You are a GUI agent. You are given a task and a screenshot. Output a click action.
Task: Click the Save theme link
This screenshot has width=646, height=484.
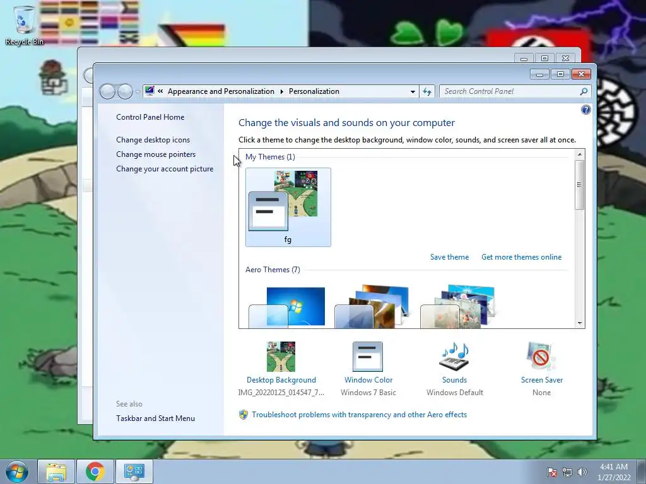(449, 257)
